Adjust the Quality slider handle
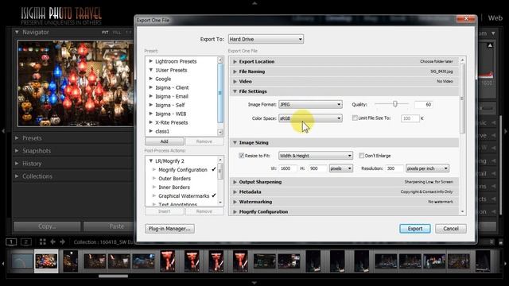 coord(395,104)
